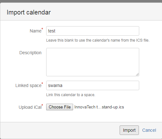Click the Description box resize handle
This screenshot has width=162, height=139.
click(137, 74)
